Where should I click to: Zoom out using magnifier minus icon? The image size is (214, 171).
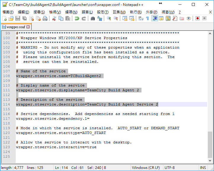pyautogui.click(x=116, y=18)
